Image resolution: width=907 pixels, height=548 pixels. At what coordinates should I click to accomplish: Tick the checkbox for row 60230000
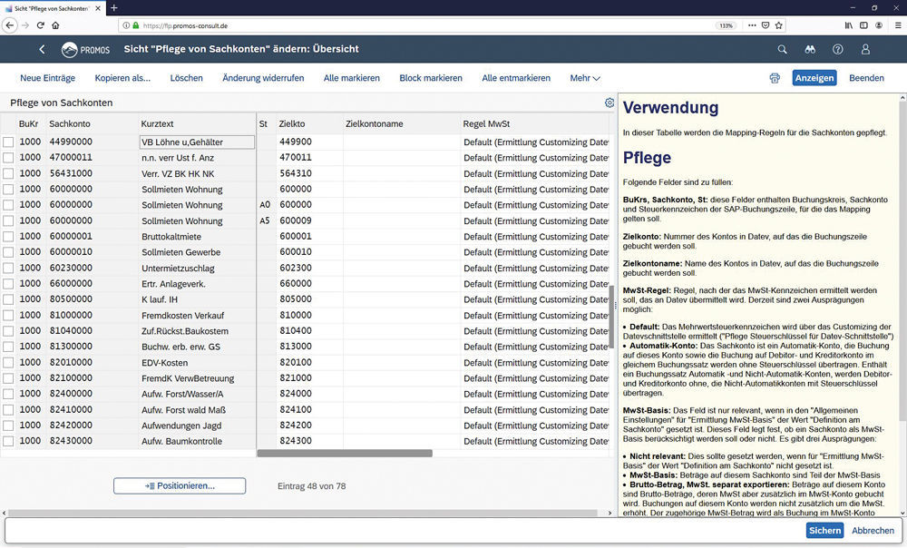pos(8,269)
